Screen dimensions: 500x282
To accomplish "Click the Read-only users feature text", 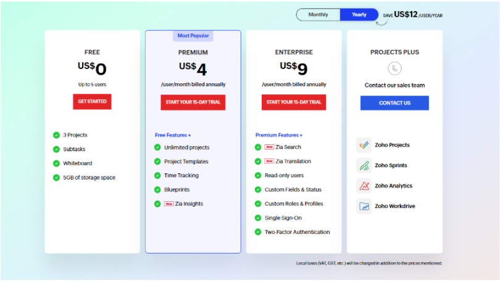I will tap(284, 176).
